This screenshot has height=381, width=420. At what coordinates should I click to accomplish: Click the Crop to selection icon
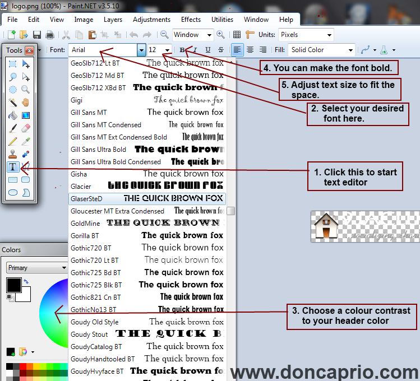coord(104,35)
